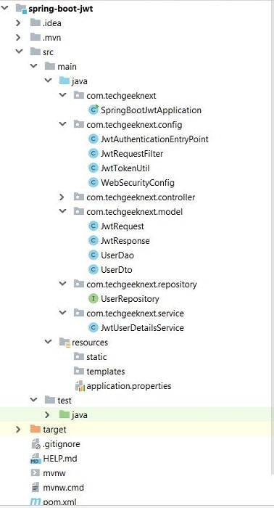Screen dimensions: 274x508
Task: Collapse the src folder arrow
Action: (19, 52)
